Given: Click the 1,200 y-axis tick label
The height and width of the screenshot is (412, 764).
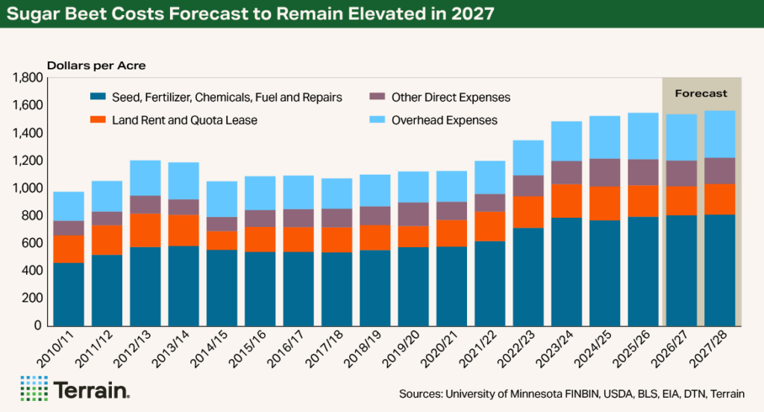Looking at the screenshot, I should (28, 160).
